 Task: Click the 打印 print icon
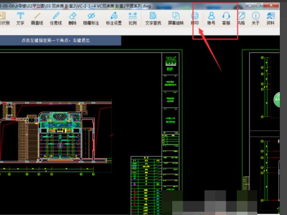195,18
